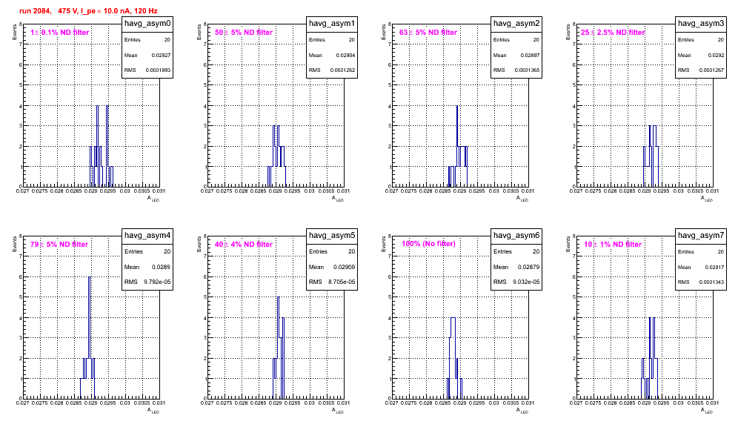Screen dimensions: 738x424
Task: Click Mean value 0.02879 in havg_asym6
Action: (x=528, y=267)
